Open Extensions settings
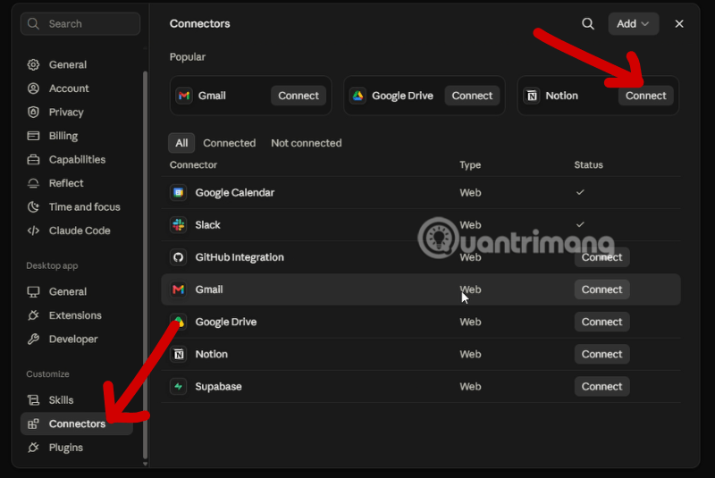The image size is (715, 478). (75, 315)
